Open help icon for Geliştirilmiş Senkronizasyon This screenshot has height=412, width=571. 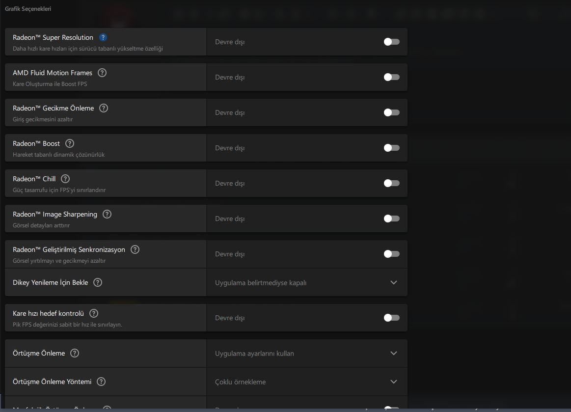click(x=135, y=249)
